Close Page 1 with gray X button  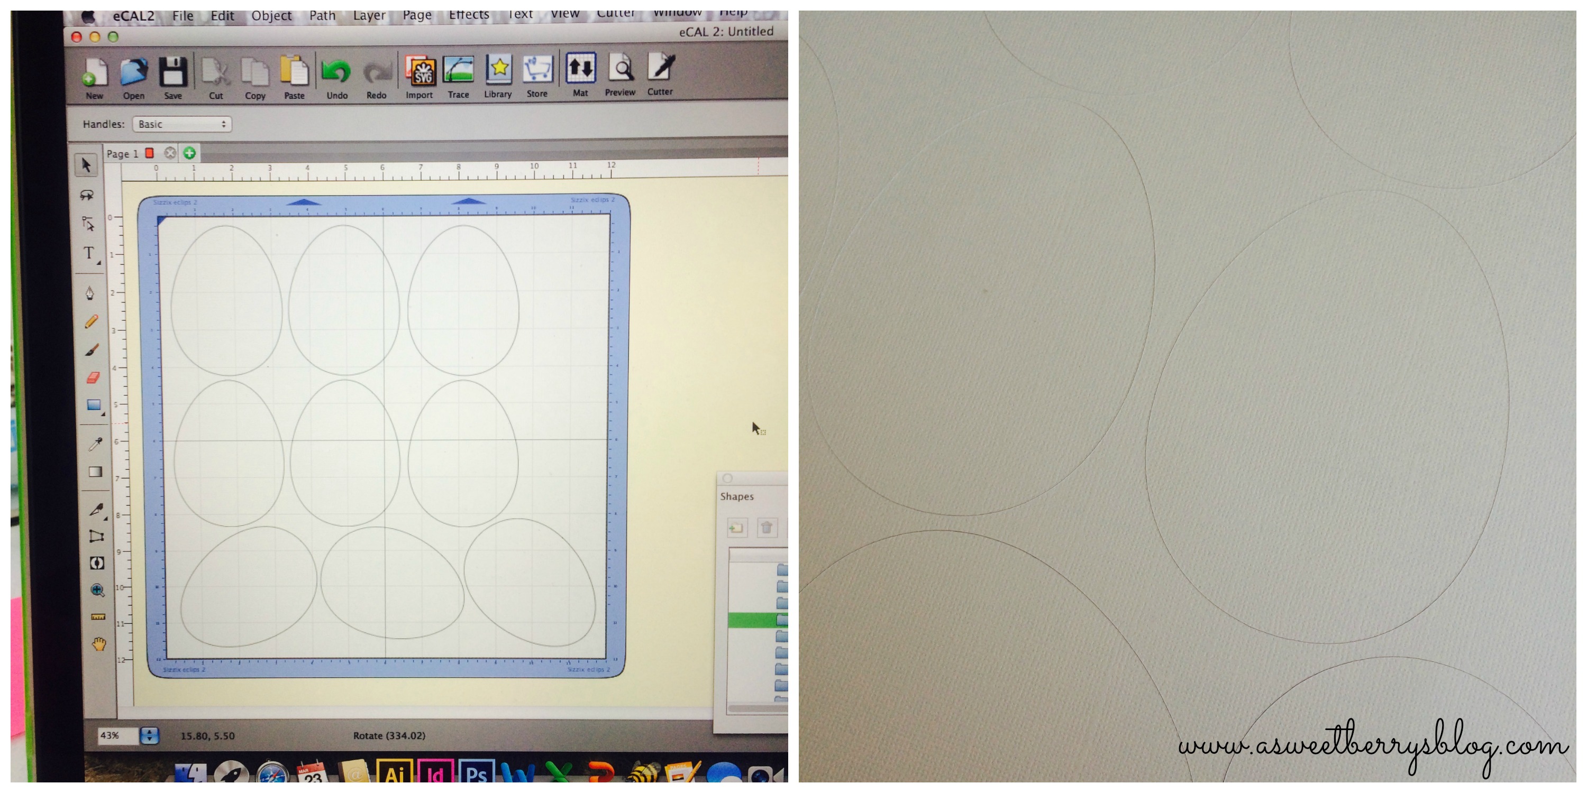(170, 153)
